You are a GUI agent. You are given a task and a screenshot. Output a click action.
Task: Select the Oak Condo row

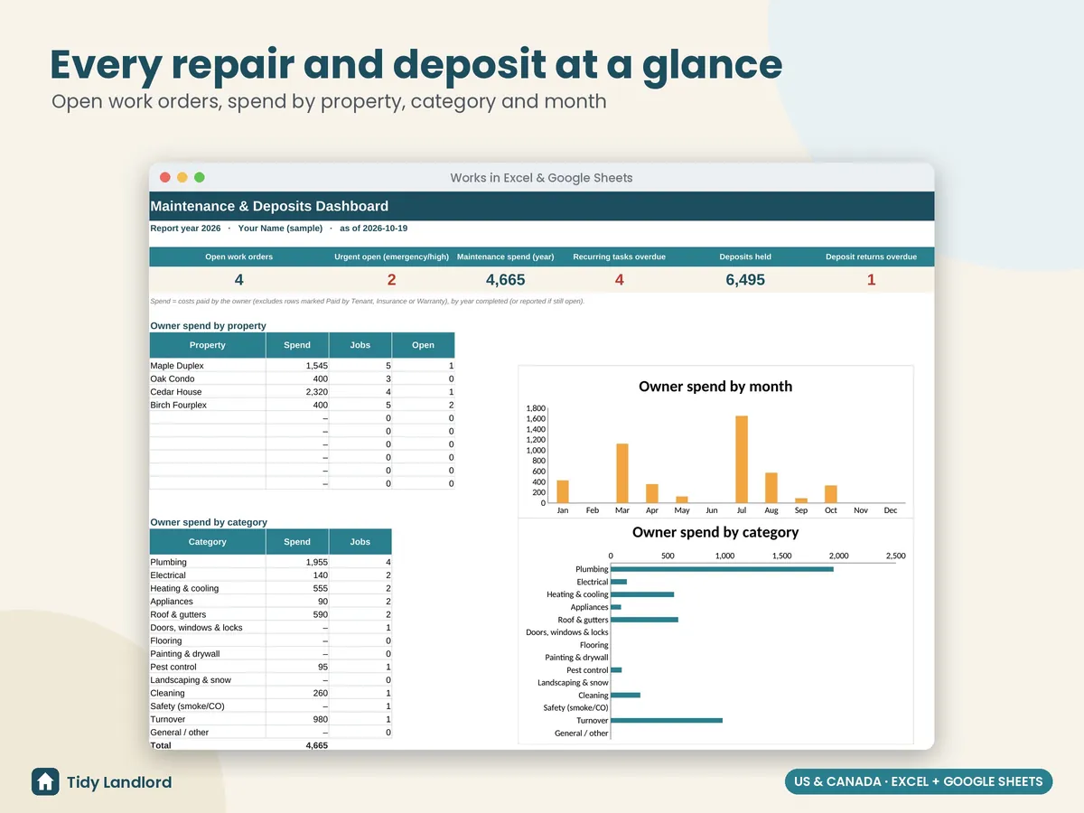click(302, 378)
